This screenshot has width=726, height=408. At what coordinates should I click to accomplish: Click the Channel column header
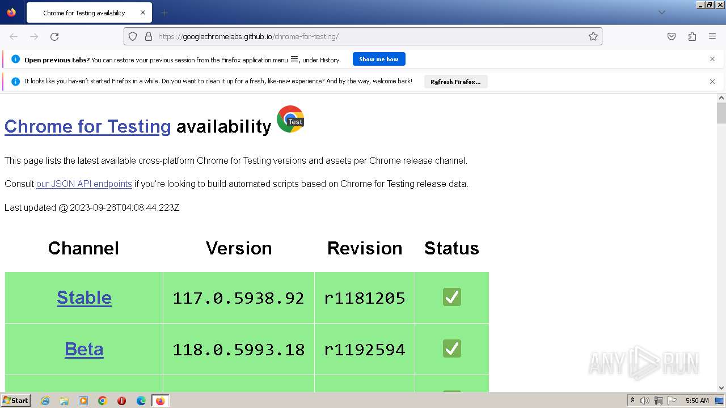(x=83, y=248)
